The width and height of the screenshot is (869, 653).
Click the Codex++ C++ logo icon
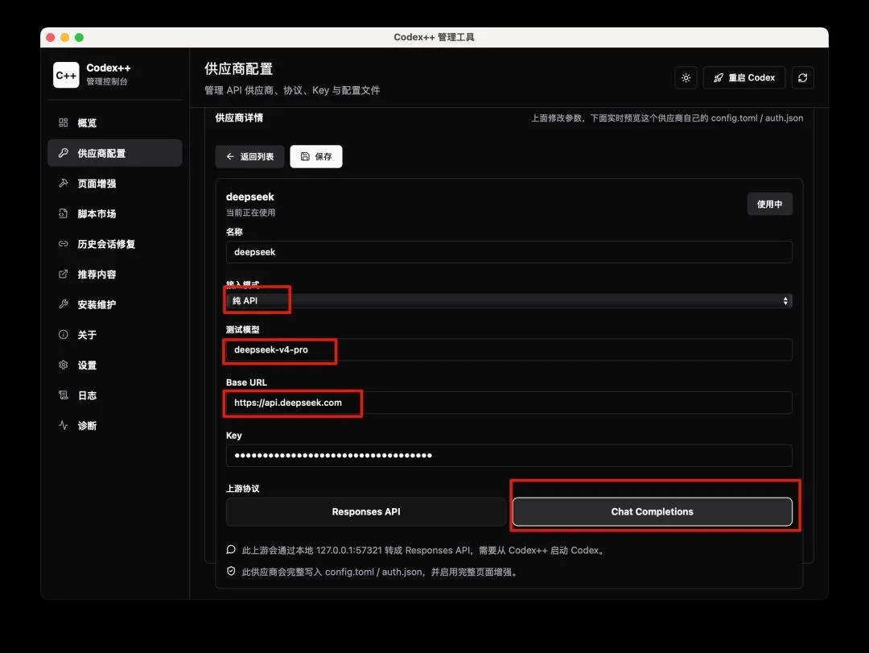(66, 75)
